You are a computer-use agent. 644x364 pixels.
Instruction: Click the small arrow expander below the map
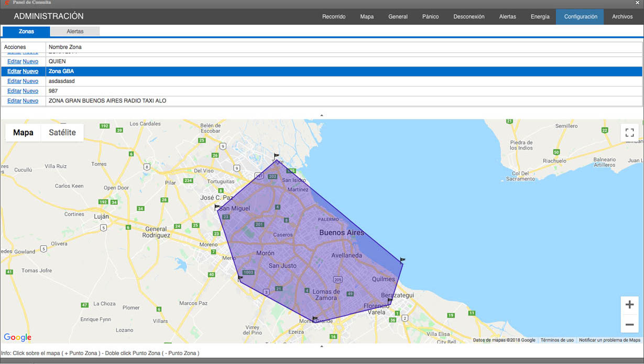(x=322, y=346)
